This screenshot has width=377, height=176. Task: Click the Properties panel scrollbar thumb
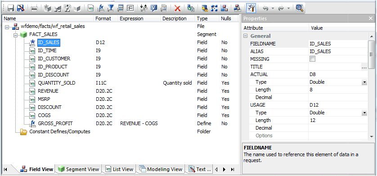tap(371, 54)
